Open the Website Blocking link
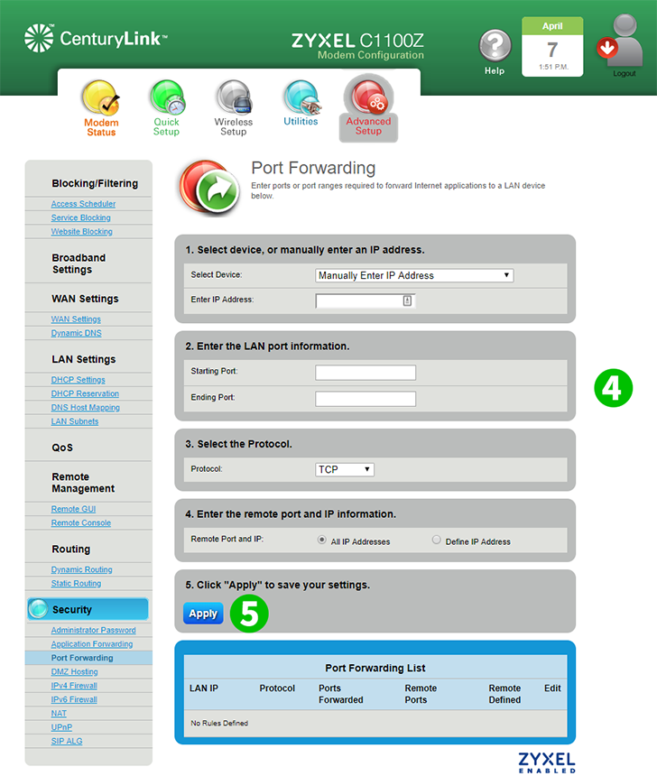The height and width of the screenshot is (776, 657). pyautogui.click(x=82, y=232)
